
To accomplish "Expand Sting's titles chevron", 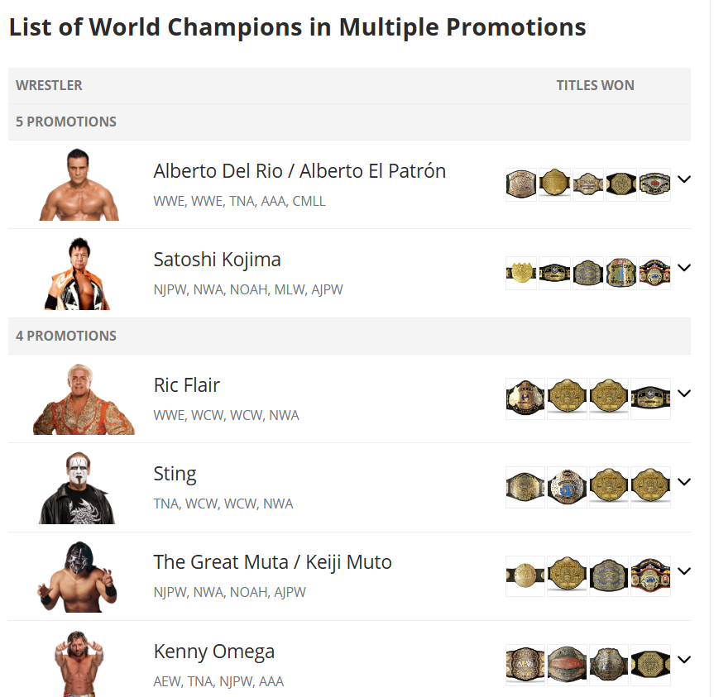I will [683, 481].
